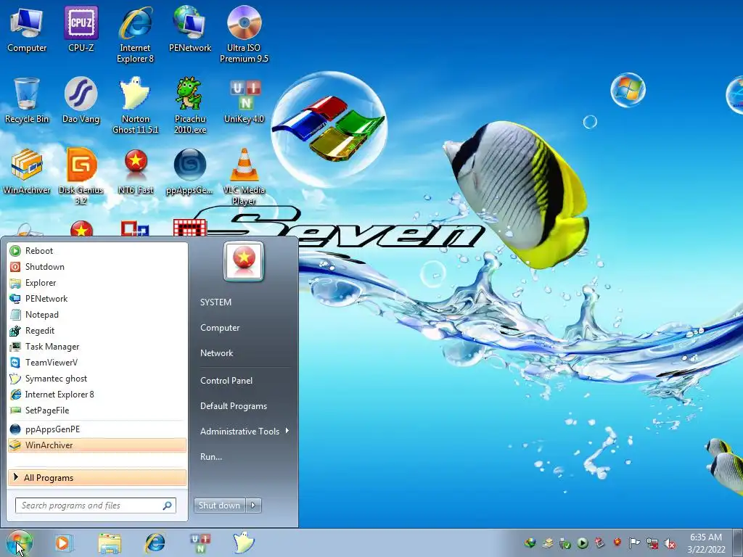Select the UniKey 4.0 desktop icon

pos(244,100)
